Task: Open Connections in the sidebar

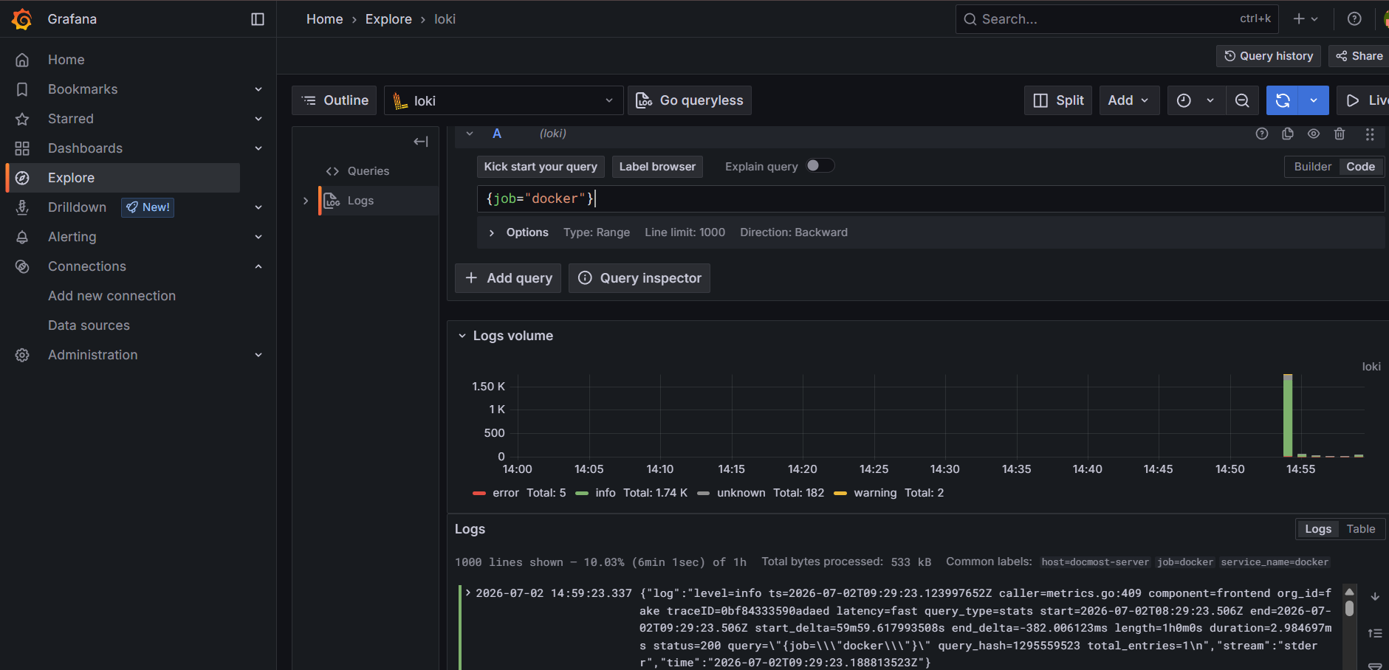Action: (86, 266)
